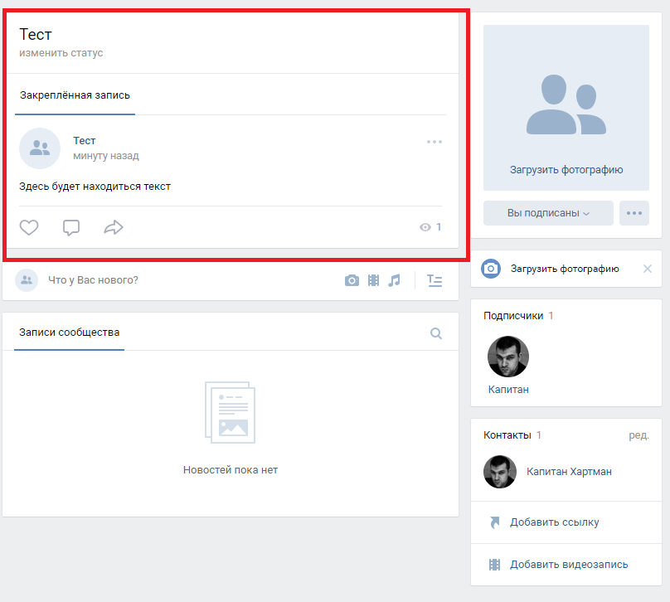
Task: Attach a video with film icon
Action: 373,280
